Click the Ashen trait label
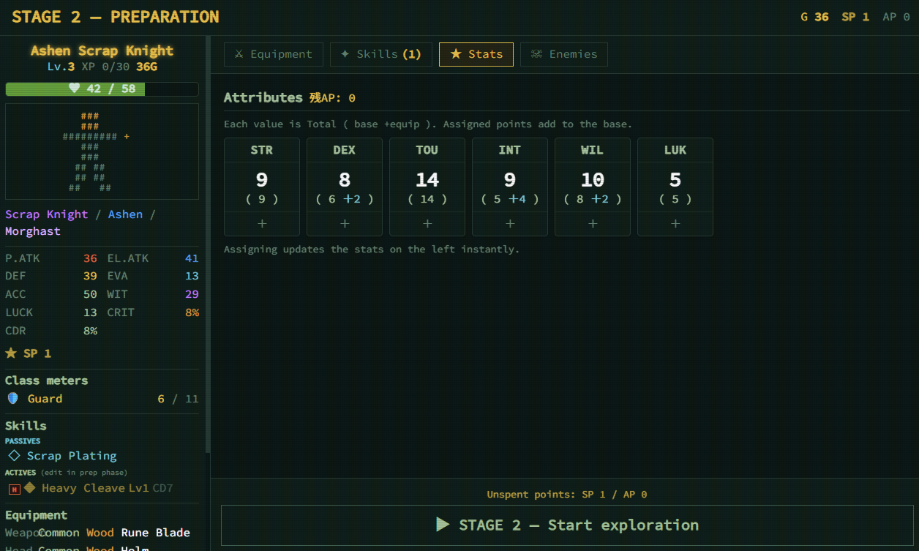This screenshot has height=551, width=919. [x=125, y=214]
